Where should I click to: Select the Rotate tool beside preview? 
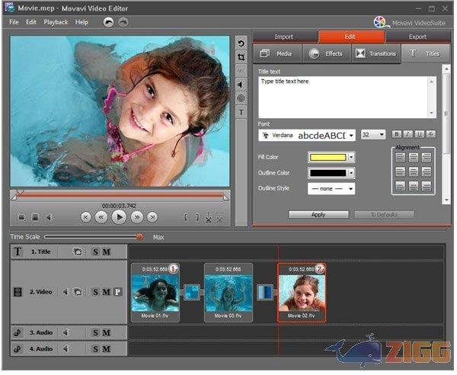coord(241,43)
